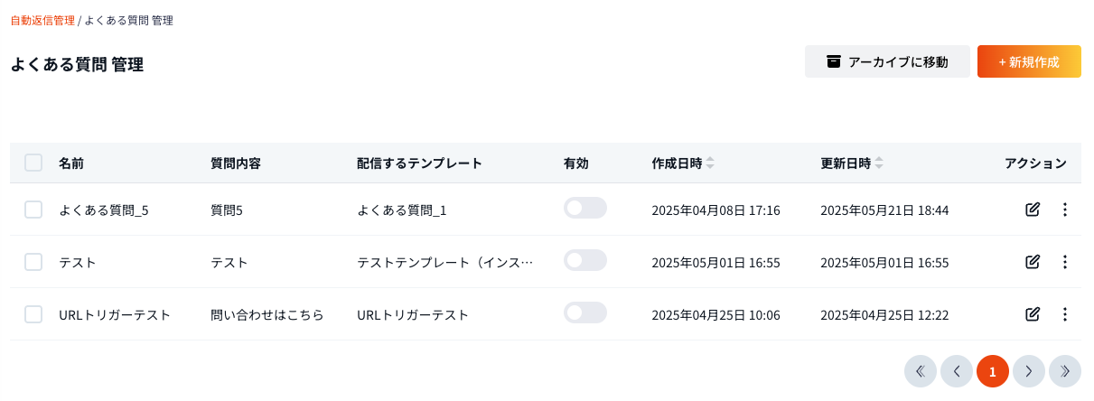Go to the last page
The height and width of the screenshot is (401, 1094).
(1064, 371)
